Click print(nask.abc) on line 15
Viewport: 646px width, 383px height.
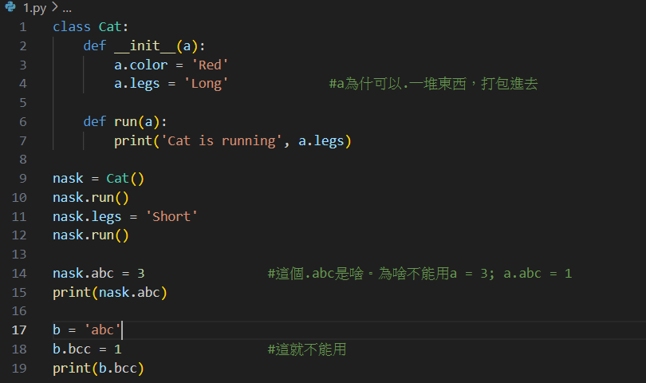[110, 292]
